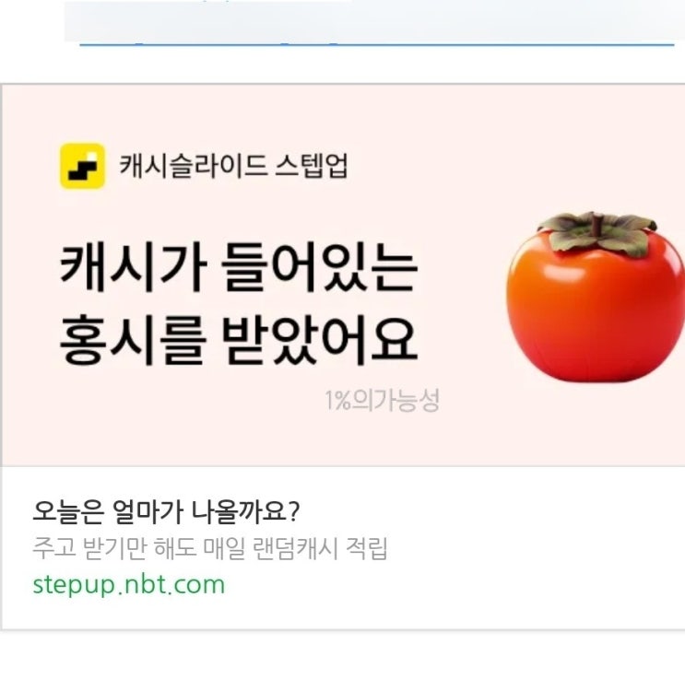This screenshot has height=679, width=685.
Task: Tap the question mark ending the title
Action: pos(294,511)
